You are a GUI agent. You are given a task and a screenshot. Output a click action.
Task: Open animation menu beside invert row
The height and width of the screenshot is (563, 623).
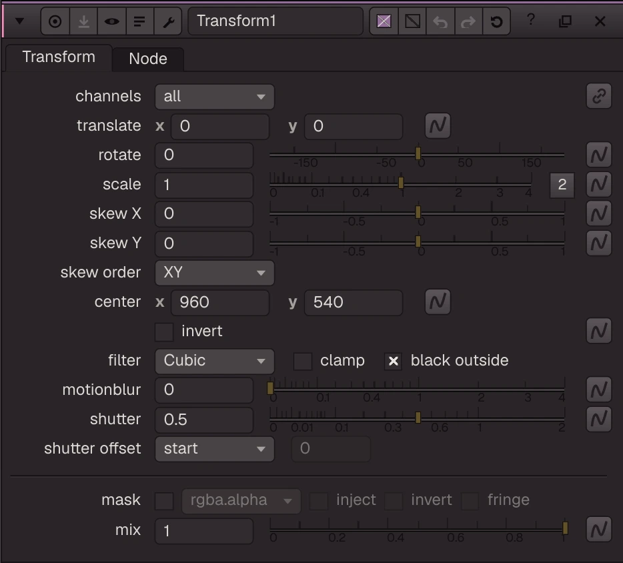click(599, 331)
